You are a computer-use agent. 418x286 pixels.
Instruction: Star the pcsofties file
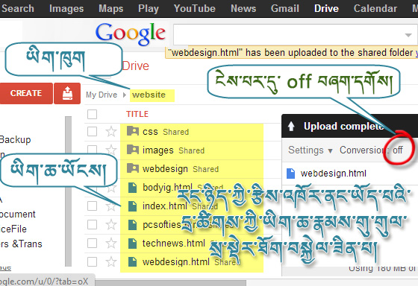(111, 224)
